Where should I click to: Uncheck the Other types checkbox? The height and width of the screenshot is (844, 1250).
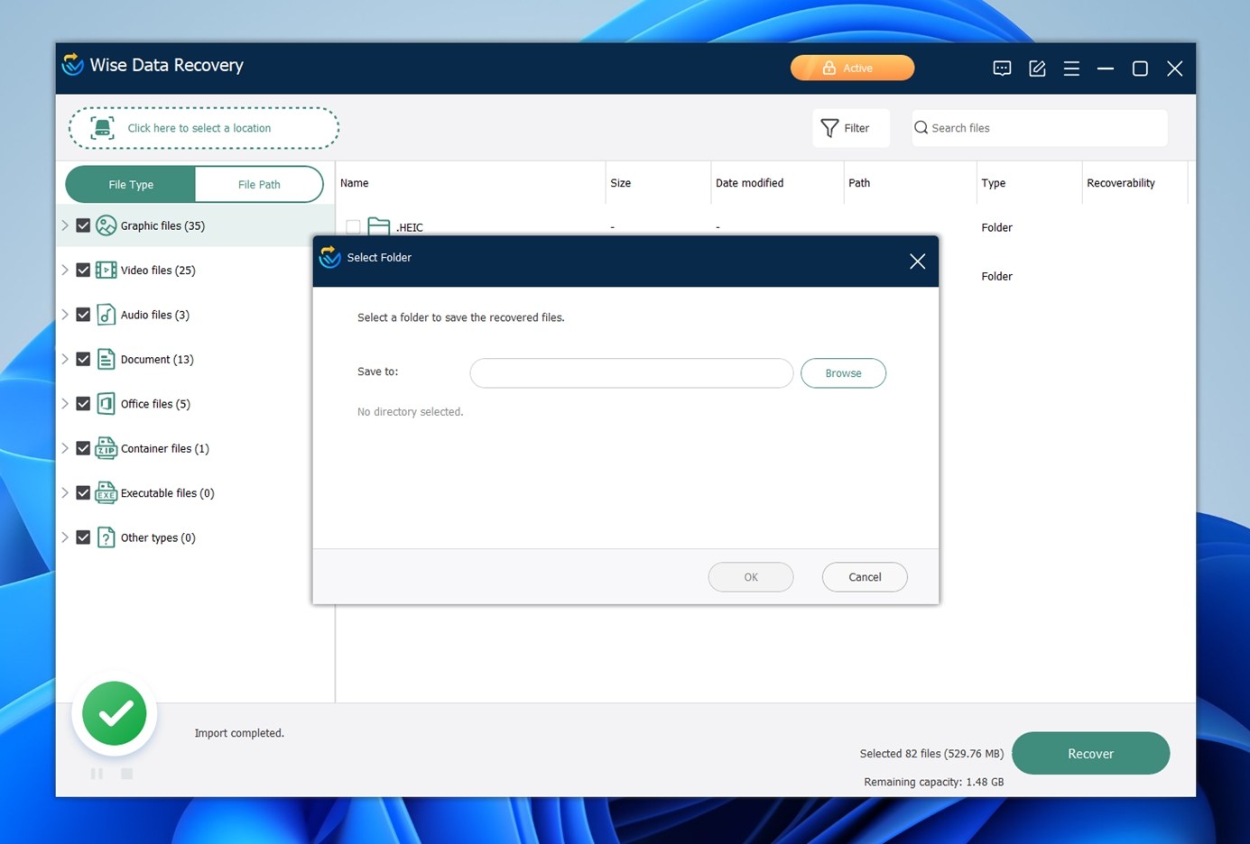(x=83, y=537)
